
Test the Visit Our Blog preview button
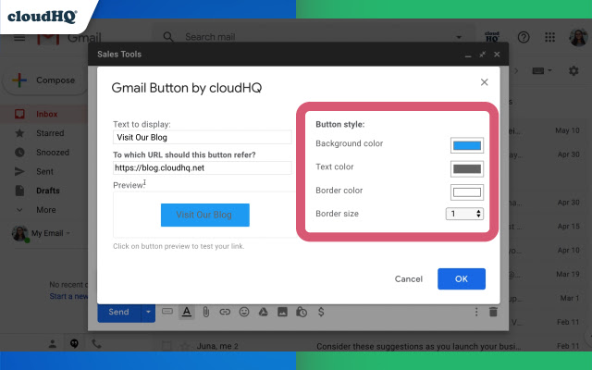(x=205, y=215)
